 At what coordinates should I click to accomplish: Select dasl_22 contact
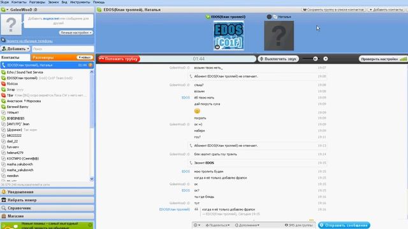click(x=12, y=141)
